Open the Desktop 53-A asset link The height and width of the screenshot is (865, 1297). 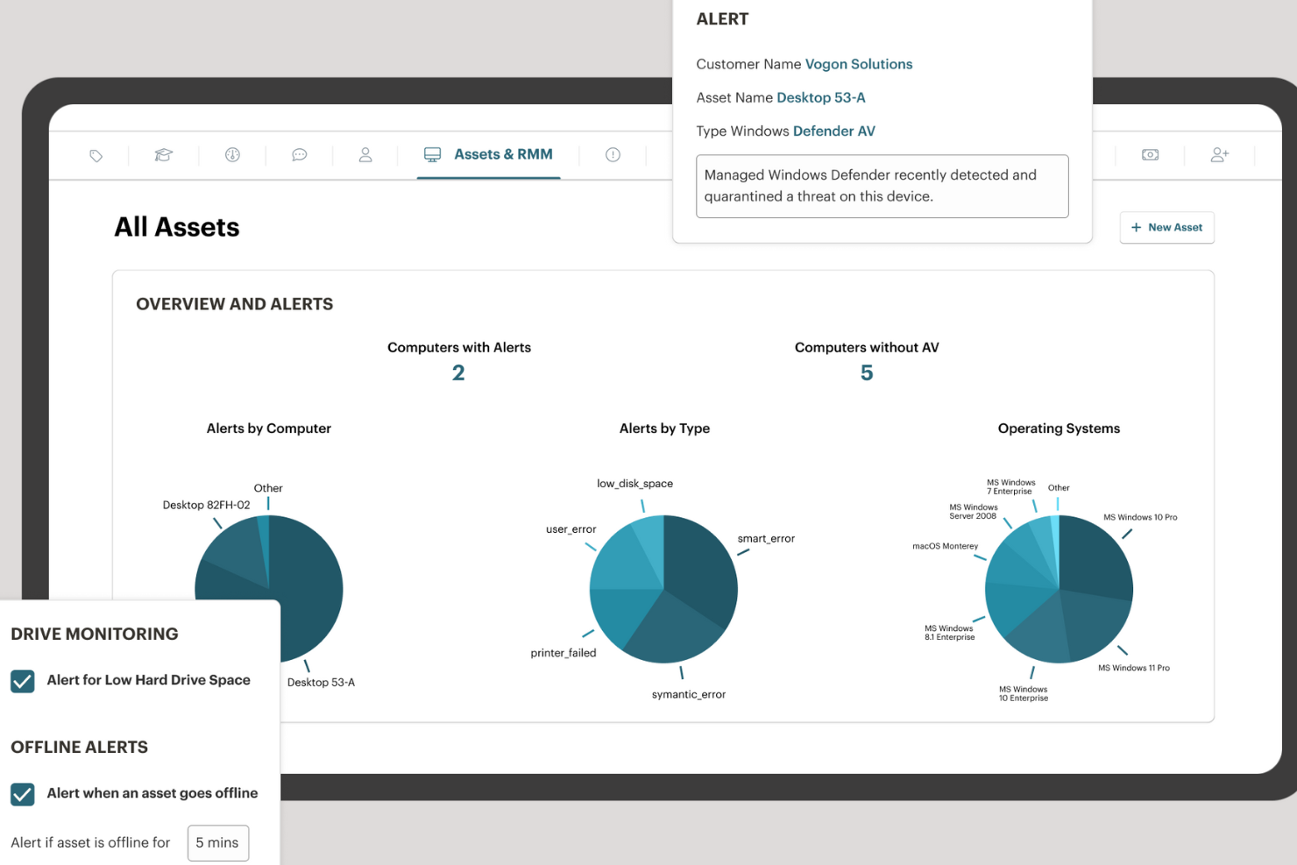(821, 97)
